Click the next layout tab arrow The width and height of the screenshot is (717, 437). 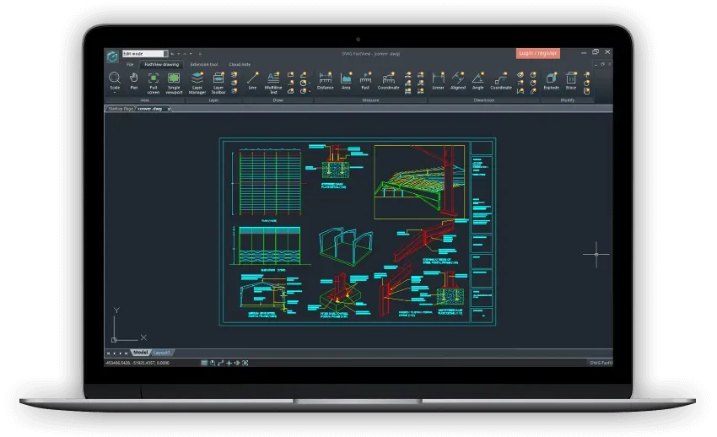pyautogui.click(x=121, y=353)
